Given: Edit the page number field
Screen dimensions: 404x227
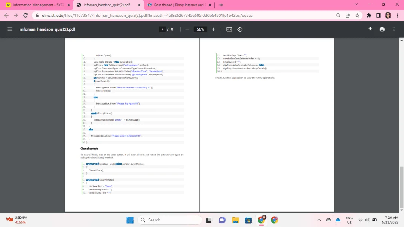Looking at the screenshot, I should [162, 29].
